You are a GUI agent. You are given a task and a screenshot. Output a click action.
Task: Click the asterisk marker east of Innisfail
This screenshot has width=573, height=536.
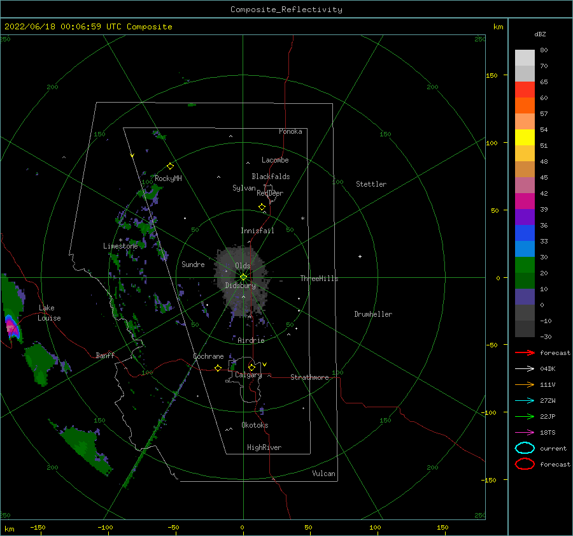click(302, 219)
